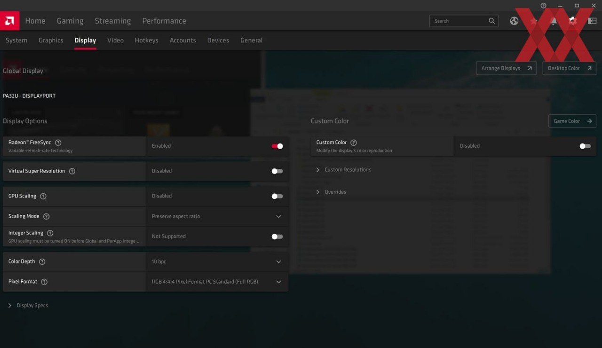Disable the Radeon FreeSync toggle
The image size is (602, 348).
(x=277, y=146)
